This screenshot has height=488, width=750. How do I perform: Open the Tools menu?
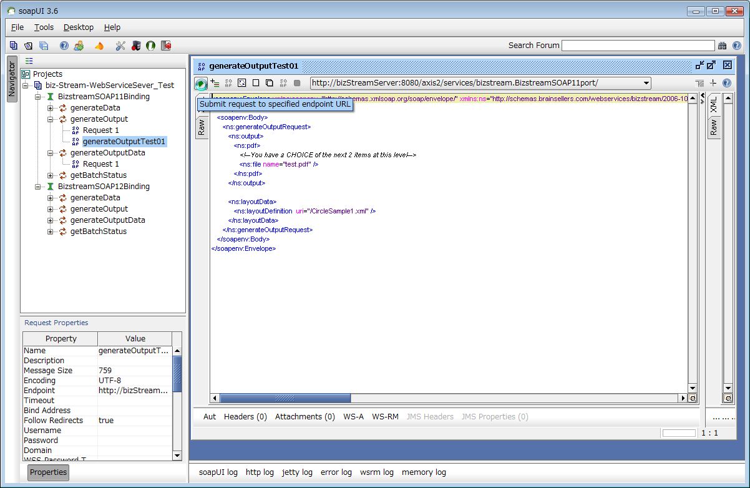coord(44,27)
